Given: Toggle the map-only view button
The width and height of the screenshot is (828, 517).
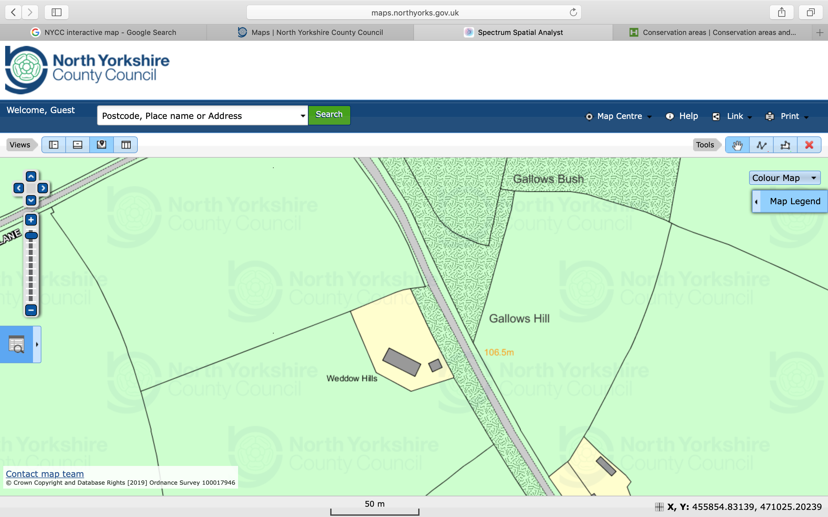Looking at the screenshot, I should point(102,145).
